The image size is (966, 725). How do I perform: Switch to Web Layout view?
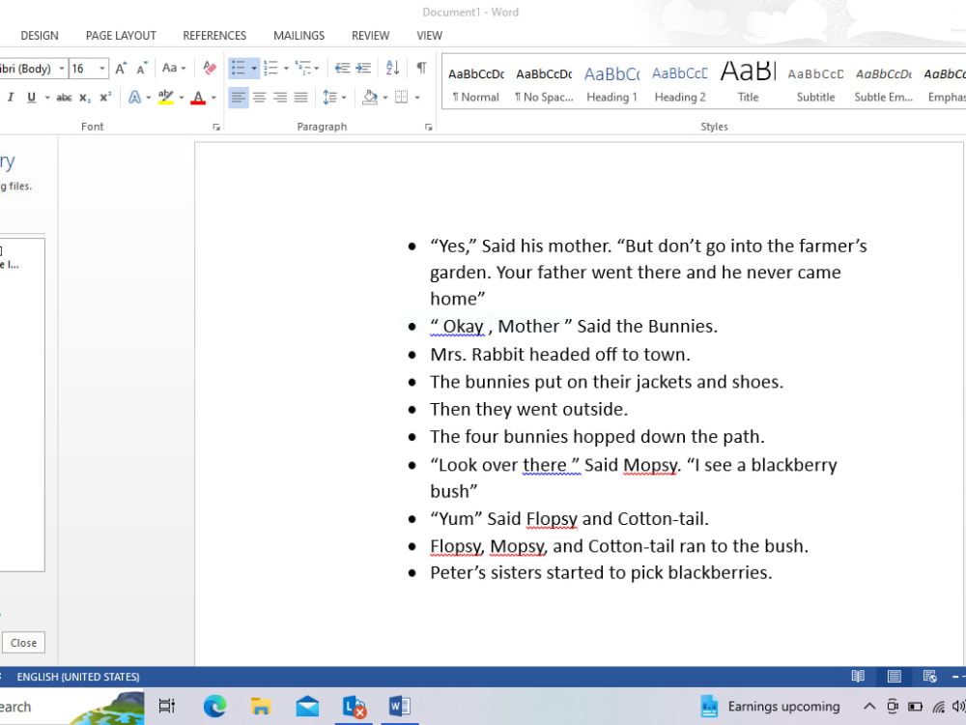[929, 677]
